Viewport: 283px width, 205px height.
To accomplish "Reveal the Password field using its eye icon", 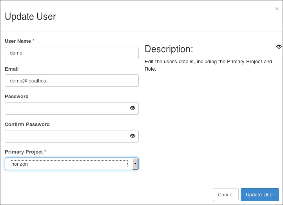I will (x=132, y=108).
